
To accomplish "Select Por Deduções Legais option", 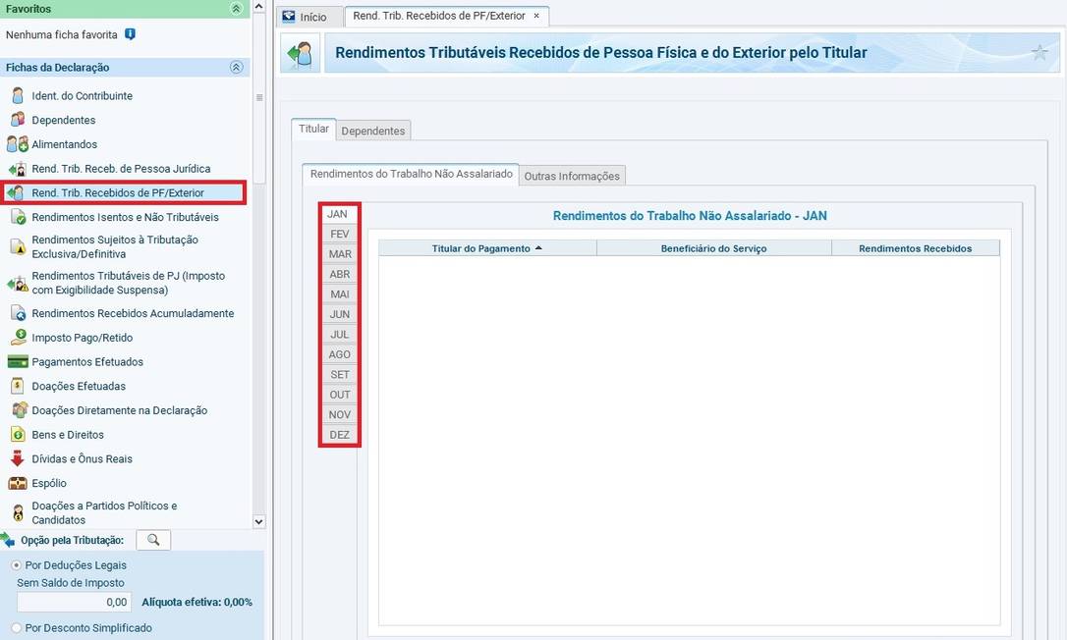I will pos(17,565).
